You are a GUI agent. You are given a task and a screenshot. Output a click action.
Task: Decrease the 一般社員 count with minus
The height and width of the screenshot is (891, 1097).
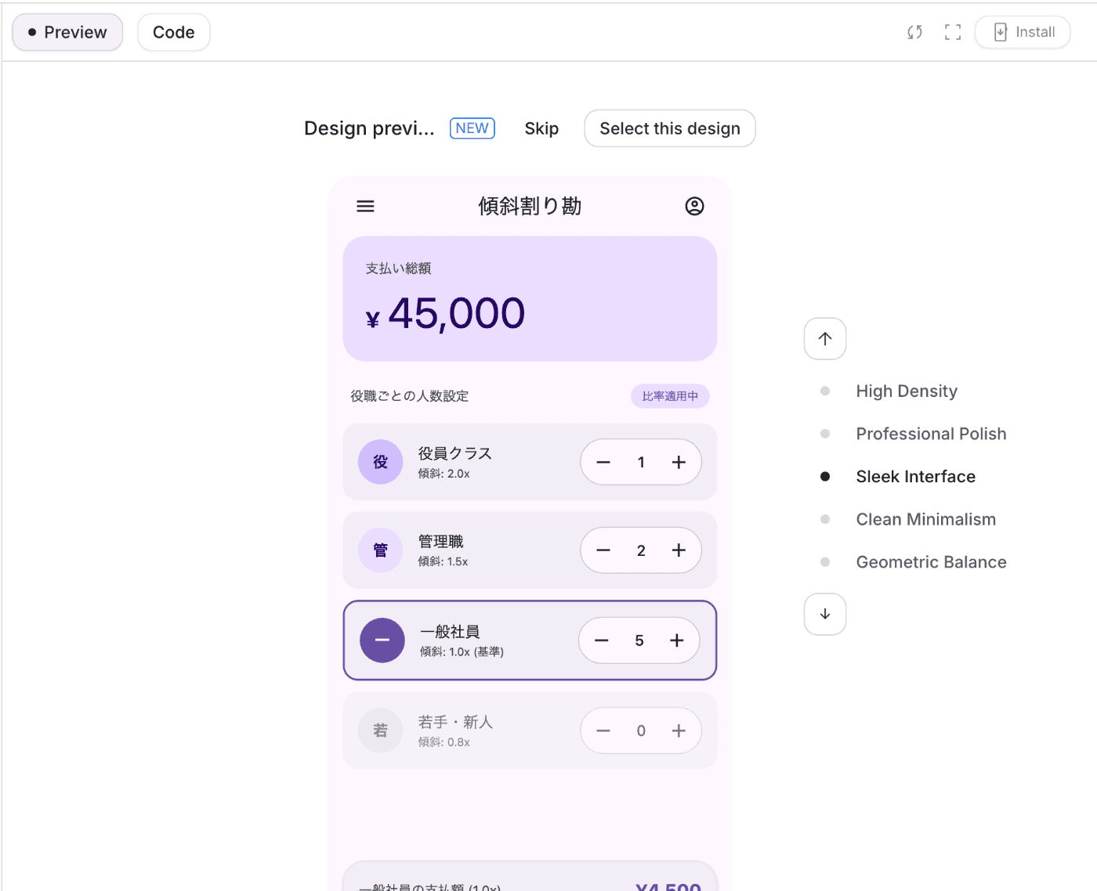[602, 640]
